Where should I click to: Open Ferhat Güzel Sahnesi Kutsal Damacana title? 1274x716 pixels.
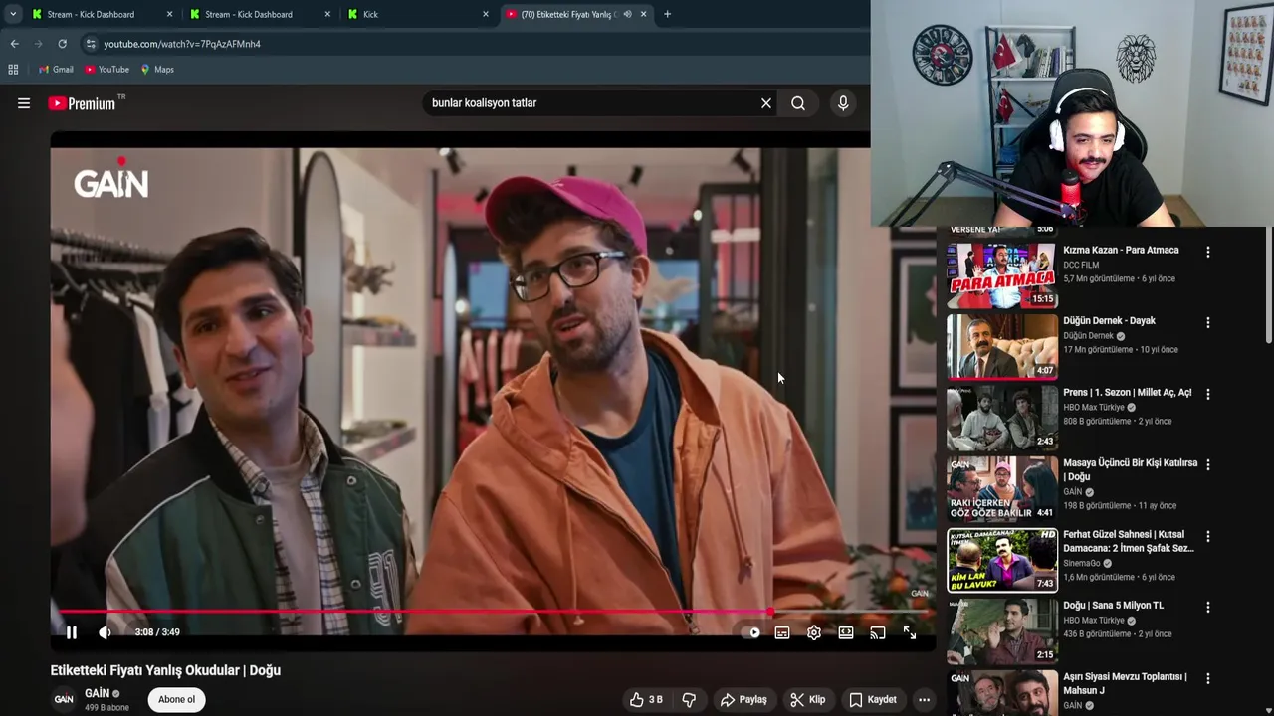1128,541
